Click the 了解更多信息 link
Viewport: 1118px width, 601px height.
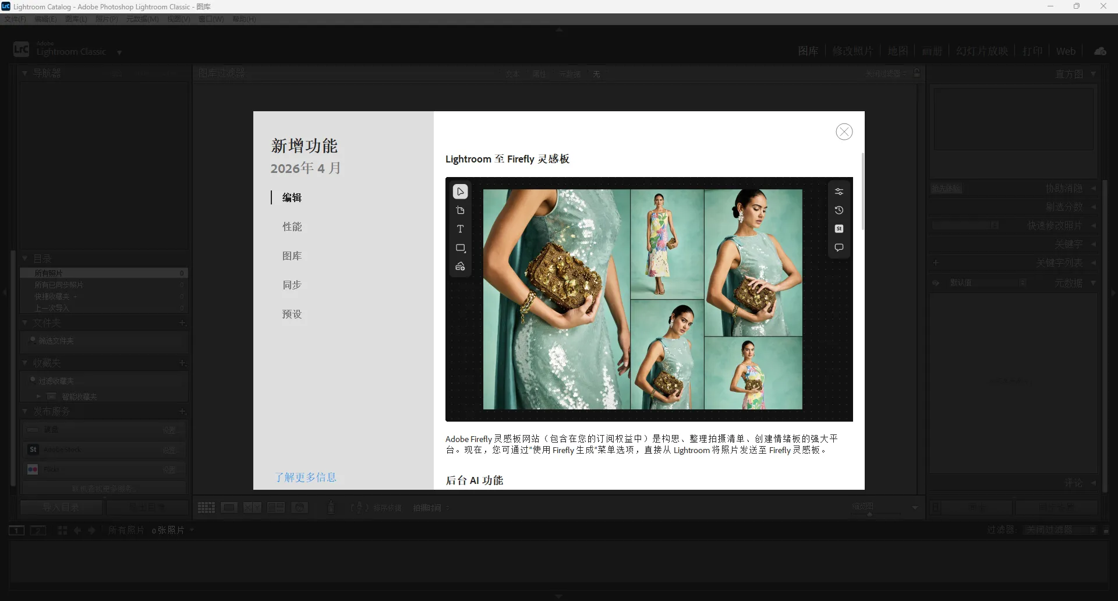(x=306, y=477)
